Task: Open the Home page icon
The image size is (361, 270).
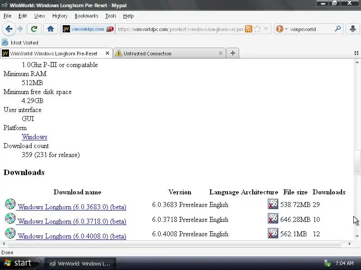Action: click(51, 29)
